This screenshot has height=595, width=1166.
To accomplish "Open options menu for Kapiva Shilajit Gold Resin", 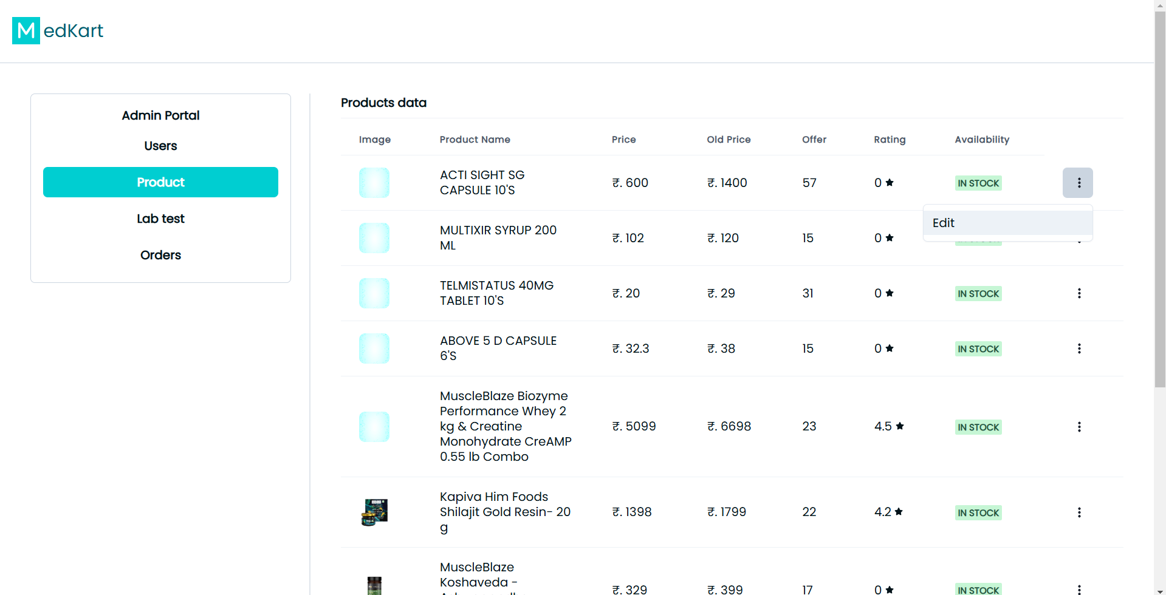I will 1079,512.
